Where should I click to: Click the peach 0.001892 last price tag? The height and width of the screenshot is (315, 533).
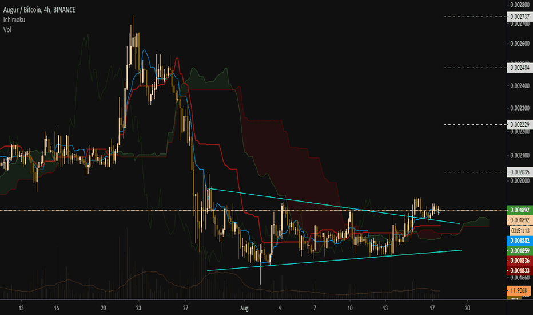(x=519, y=220)
